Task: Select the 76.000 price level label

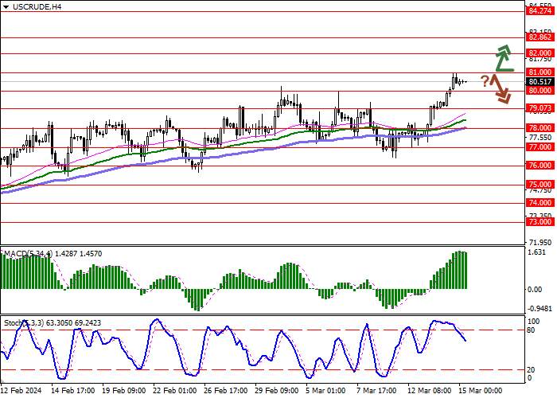Action: coord(540,166)
